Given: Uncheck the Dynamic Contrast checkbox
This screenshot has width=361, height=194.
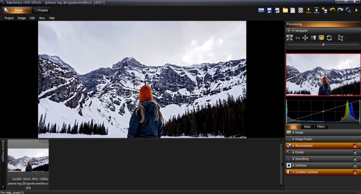Looking at the screenshot, I should click(x=355, y=172).
